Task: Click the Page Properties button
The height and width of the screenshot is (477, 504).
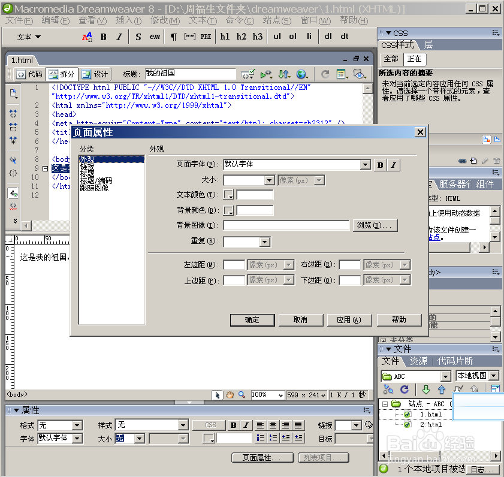Action: tap(262, 458)
